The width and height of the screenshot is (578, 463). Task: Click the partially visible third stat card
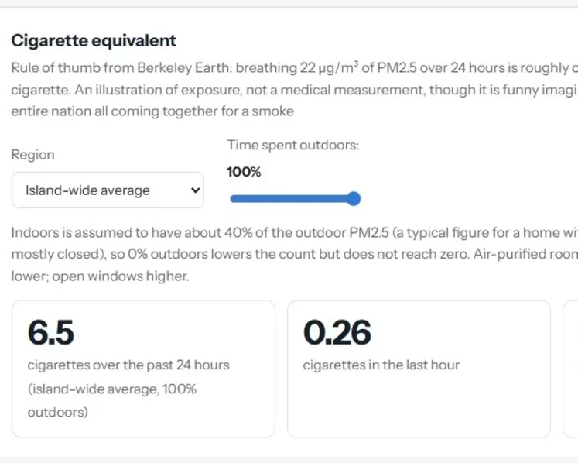[x=570, y=369]
